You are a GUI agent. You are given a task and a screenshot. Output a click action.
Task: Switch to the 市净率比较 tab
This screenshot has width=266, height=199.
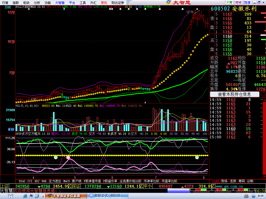tap(151, 181)
